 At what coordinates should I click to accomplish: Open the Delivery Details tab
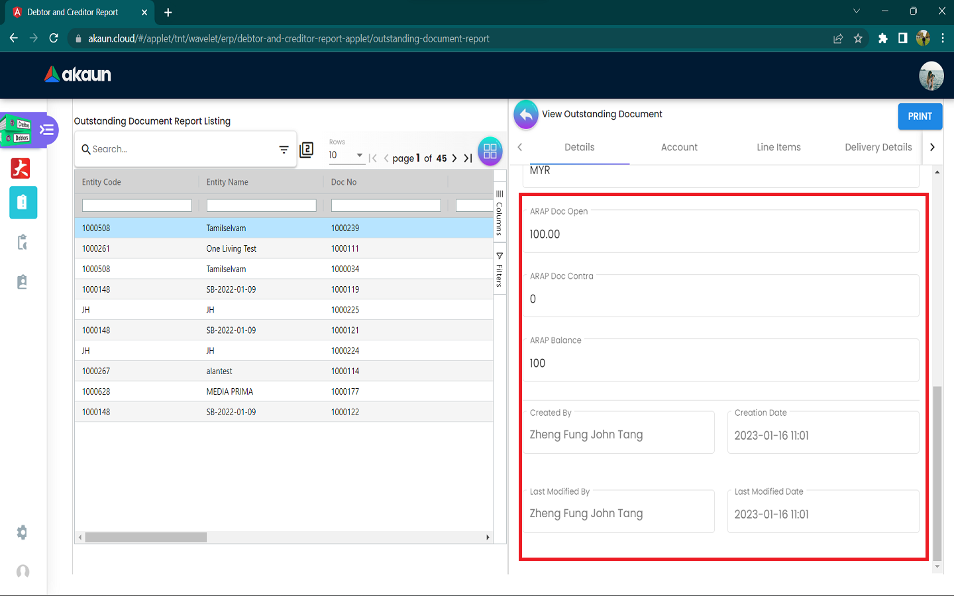point(878,147)
